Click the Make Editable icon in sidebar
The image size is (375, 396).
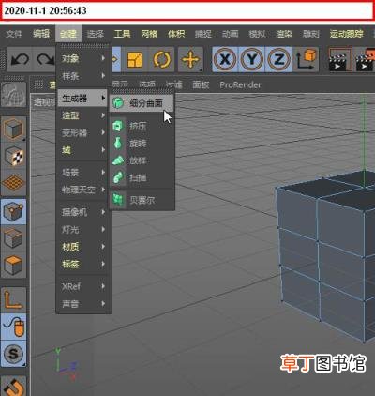pyautogui.click(x=13, y=94)
